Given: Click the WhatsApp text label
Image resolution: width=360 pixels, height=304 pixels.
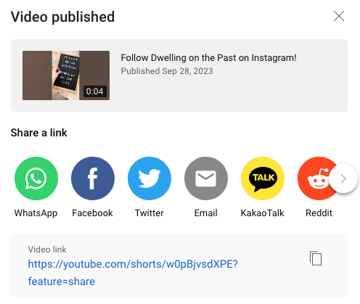Looking at the screenshot, I should (36, 213).
